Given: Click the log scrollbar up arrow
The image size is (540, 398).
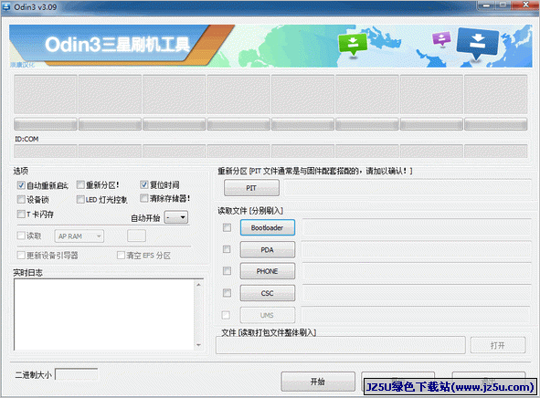Looking at the screenshot, I should click(198, 285).
